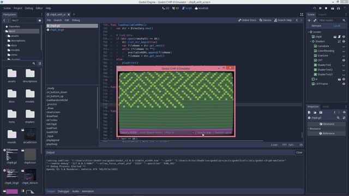Screen dimensions: 349x196
Task: Open Search Help
Action: 283,20
